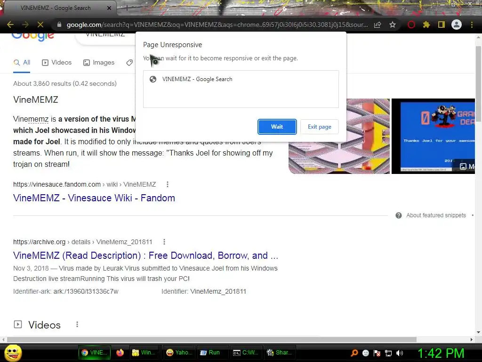Screen dimensions: 482x362
Task: Switch to C:\W... command prompt taskbar button
Action: (246, 353)
